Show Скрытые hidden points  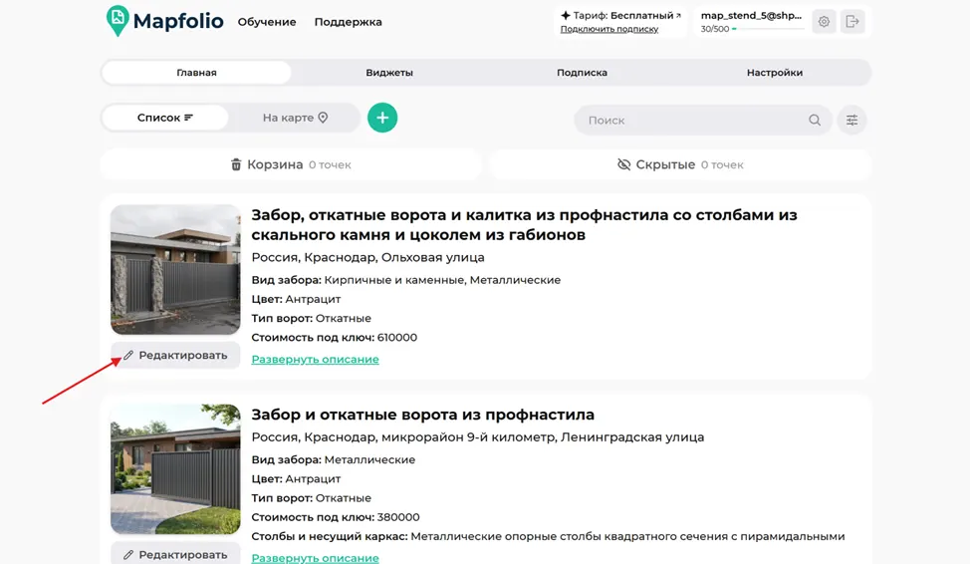point(680,164)
